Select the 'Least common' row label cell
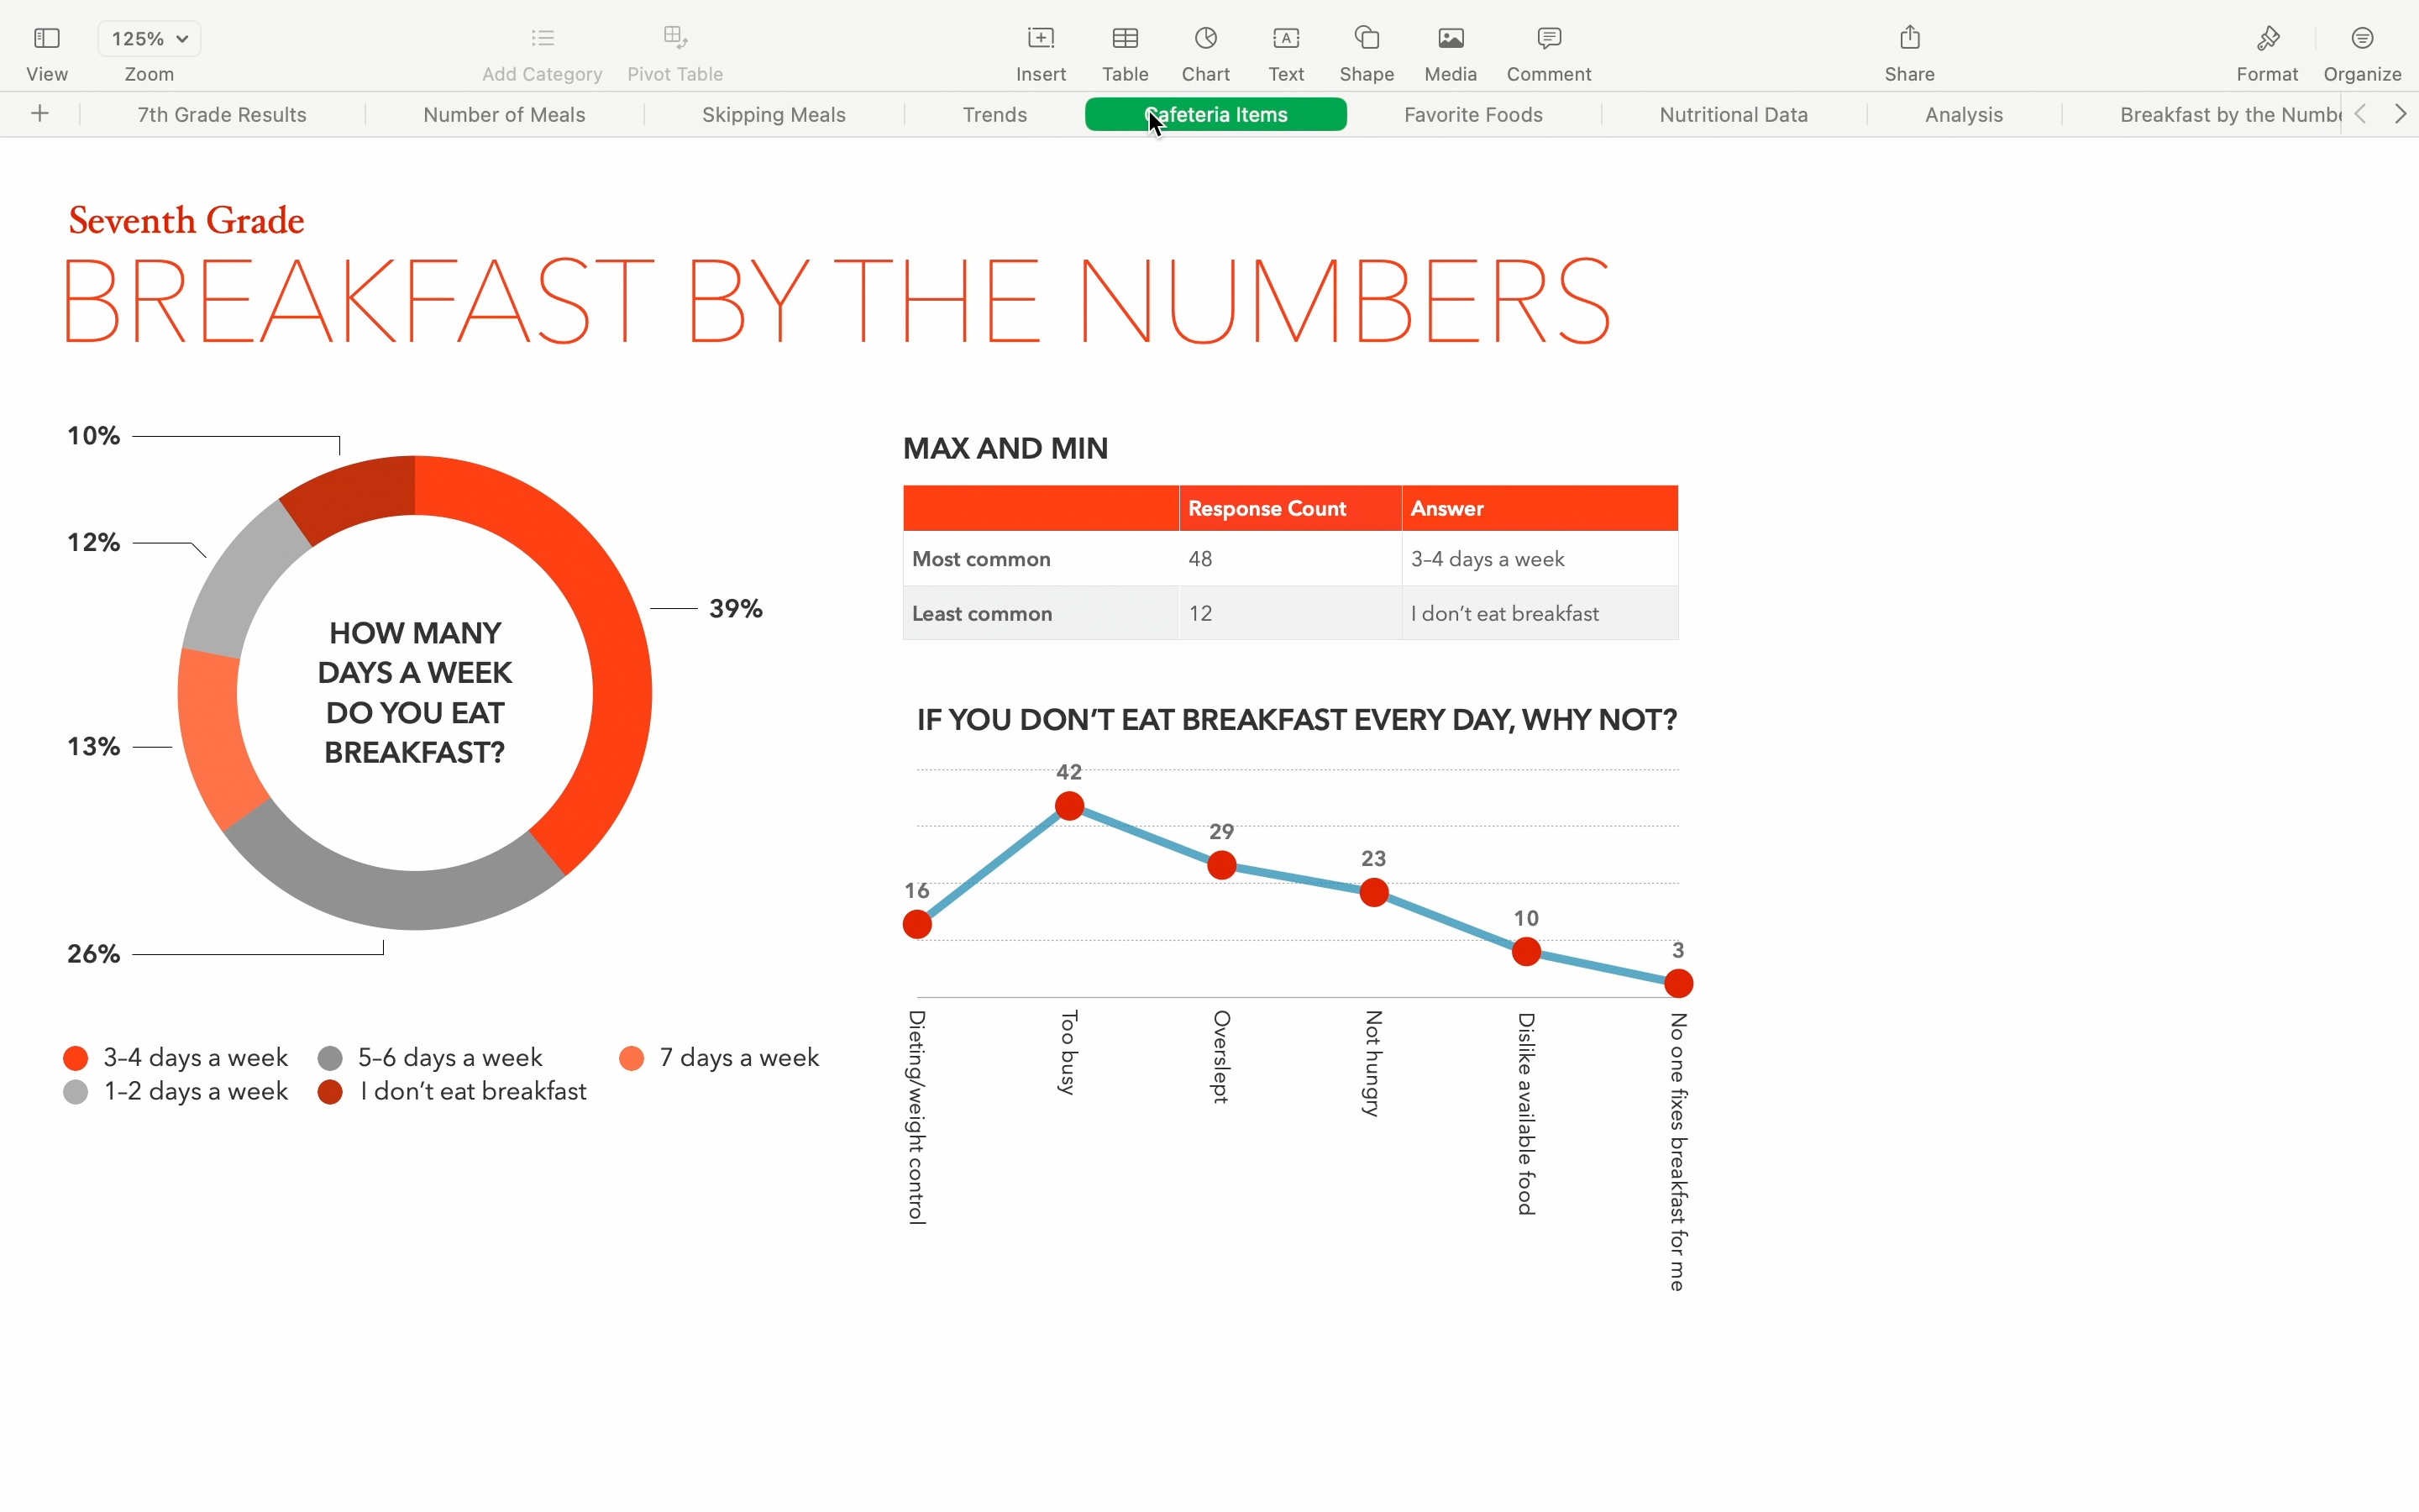Screen dimensions: 2419x1512 1041,613
